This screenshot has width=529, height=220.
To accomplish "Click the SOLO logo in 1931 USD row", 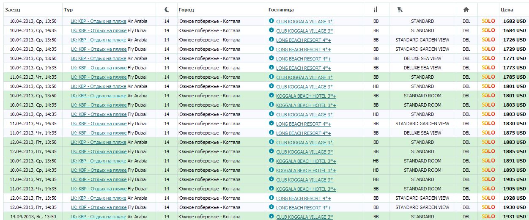I will point(488,217).
